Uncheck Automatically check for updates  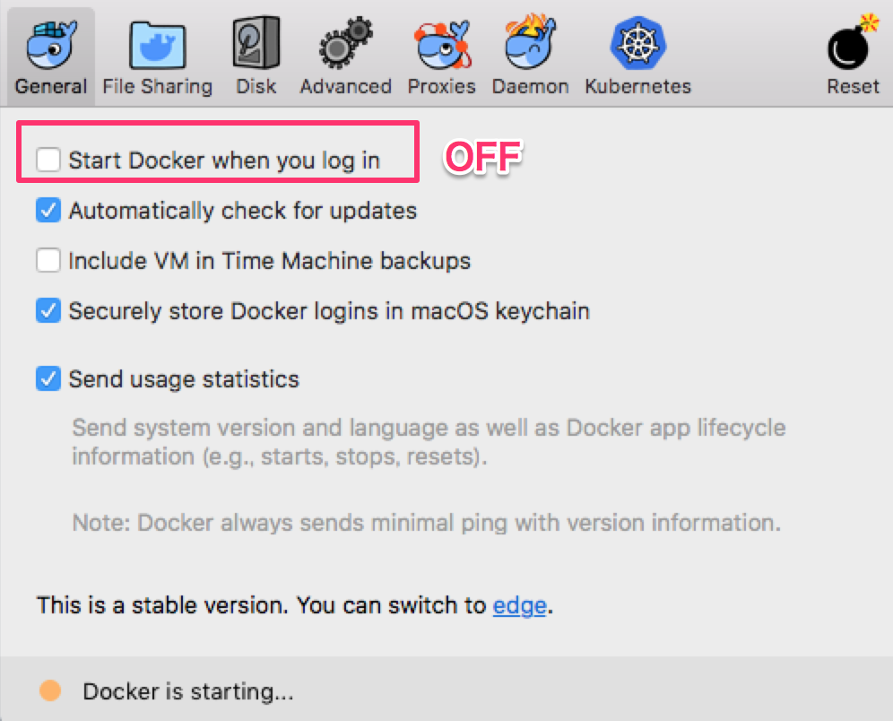coord(48,211)
